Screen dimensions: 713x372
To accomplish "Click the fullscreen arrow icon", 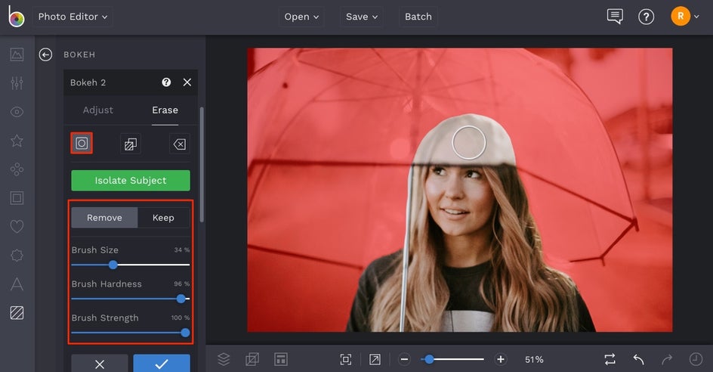I will pos(375,360).
